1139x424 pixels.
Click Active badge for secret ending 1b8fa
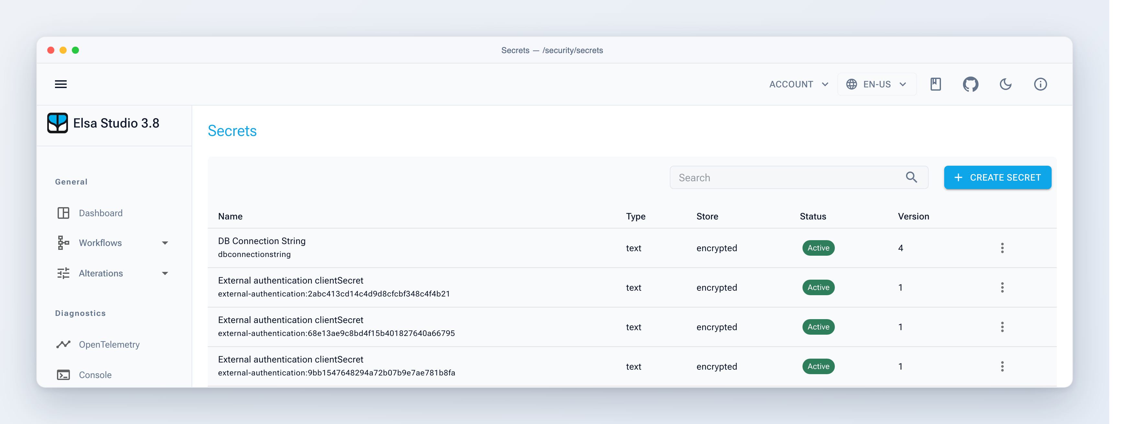pyautogui.click(x=818, y=366)
